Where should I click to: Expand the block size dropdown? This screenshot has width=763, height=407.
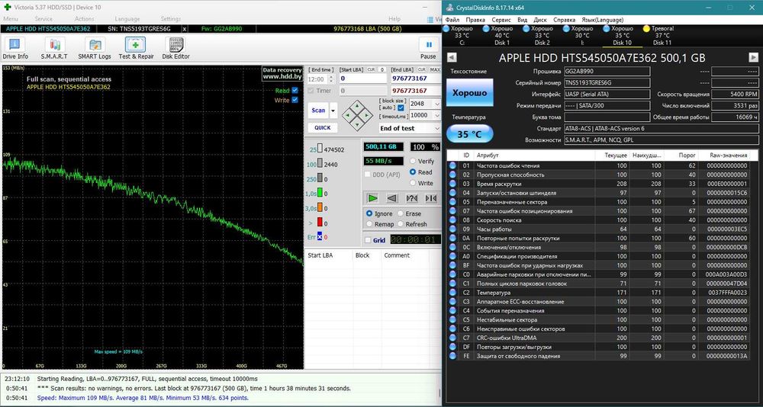pos(436,104)
